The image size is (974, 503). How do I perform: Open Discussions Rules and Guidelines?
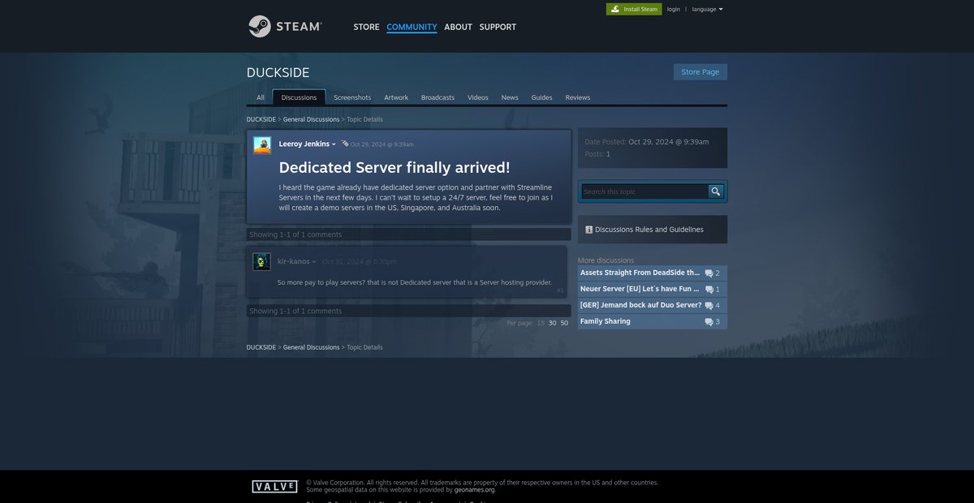point(649,230)
